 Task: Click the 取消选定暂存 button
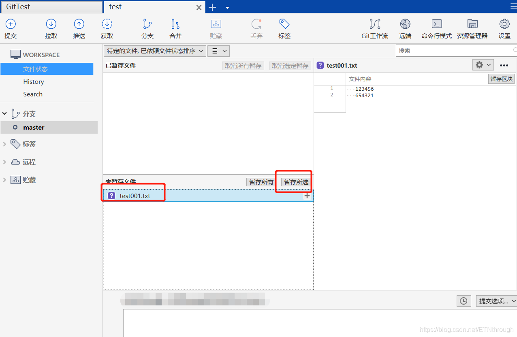point(290,66)
